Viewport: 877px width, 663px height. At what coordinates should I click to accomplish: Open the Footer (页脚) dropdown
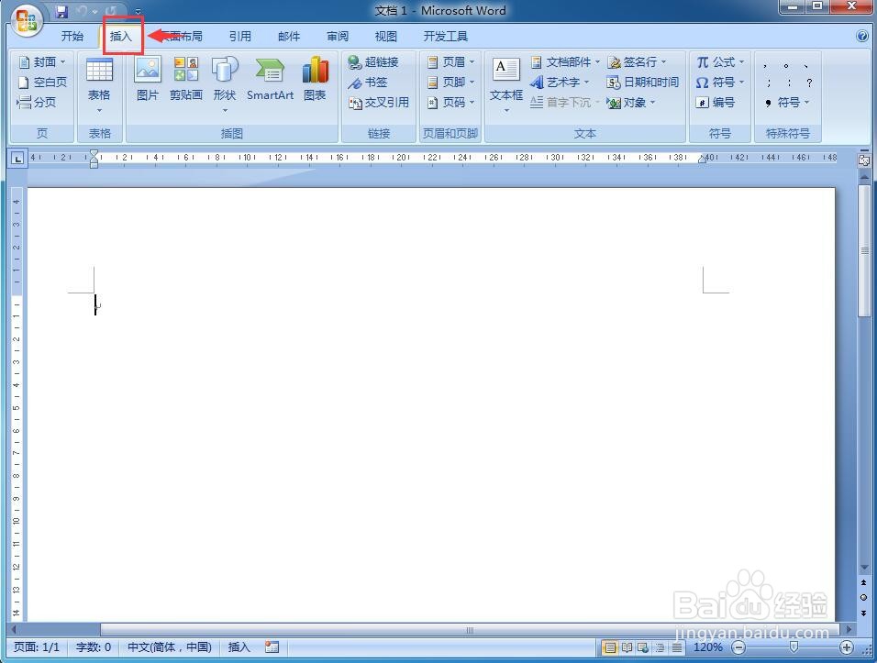[450, 83]
